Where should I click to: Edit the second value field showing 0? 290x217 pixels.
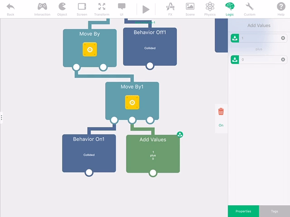point(259,60)
